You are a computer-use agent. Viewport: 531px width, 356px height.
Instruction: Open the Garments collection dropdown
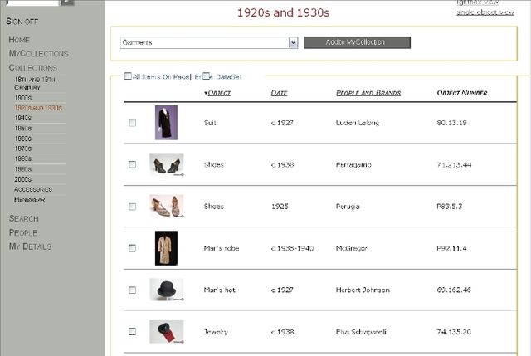click(x=209, y=42)
